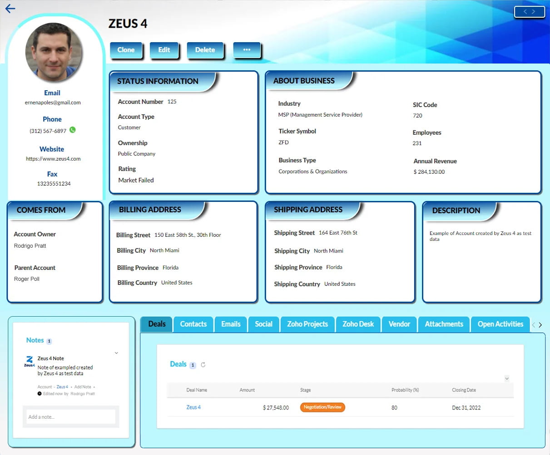This screenshot has height=455, width=550.
Task: Click the Deals count badge
Action: [193, 365]
